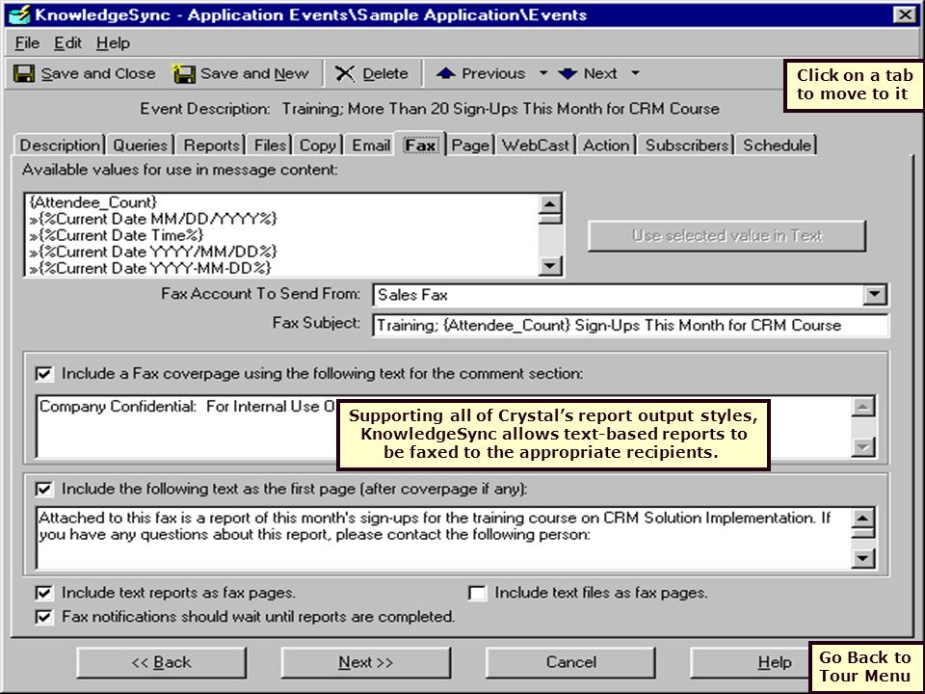Click the Help button at bottom
This screenshot has height=694, width=925.
[751, 663]
